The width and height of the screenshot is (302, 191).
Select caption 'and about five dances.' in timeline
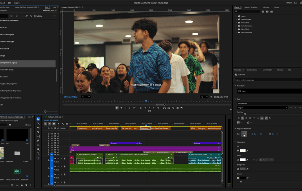click(x=160, y=128)
